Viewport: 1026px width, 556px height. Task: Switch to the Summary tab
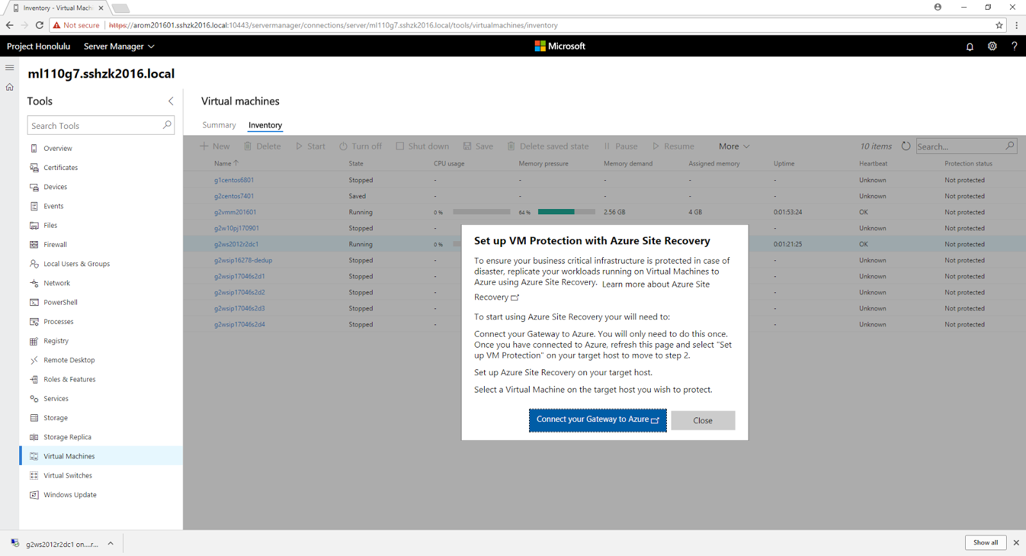[219, 125]
